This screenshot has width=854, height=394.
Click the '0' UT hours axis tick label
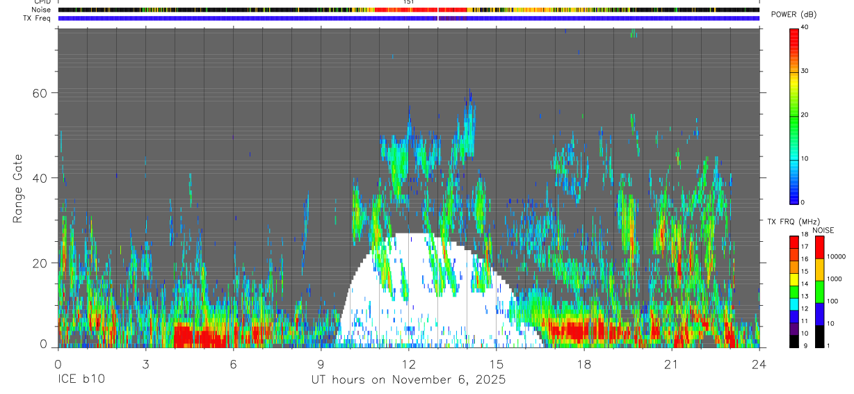click(58, 364)
